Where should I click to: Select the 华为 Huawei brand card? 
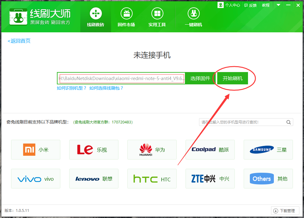pyautogui.click(x=152, y=150)
